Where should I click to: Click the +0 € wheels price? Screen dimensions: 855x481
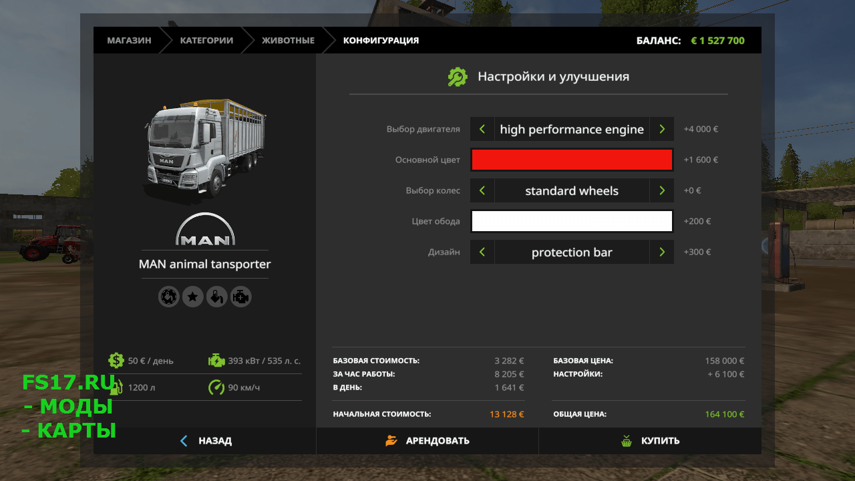[x=692, y=190]
